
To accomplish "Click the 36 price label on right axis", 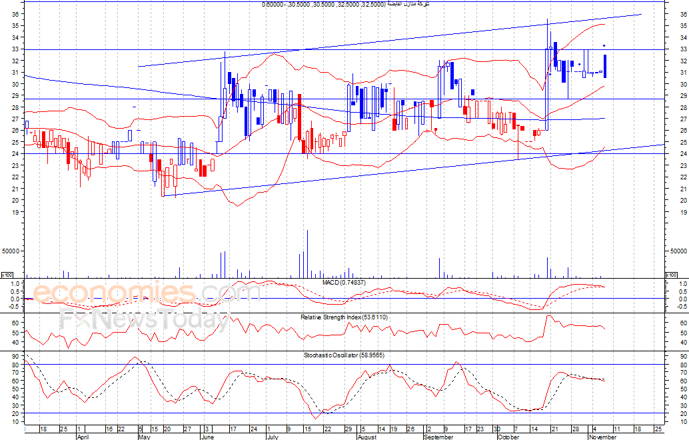I will pos(683,14).
